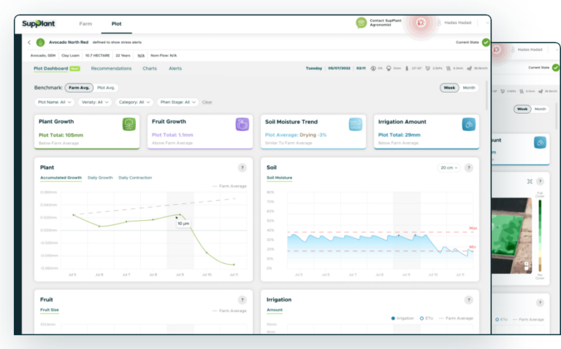Switch time range to Month
The image size is (561, 349).
pos(468,87)
